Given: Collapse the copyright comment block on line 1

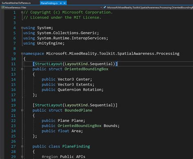Looking at the screenshot, I should pos(22,12).
